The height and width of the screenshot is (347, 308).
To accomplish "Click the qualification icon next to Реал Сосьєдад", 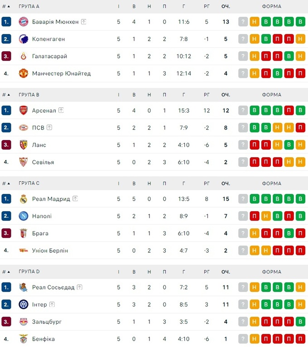I will 80,287.
